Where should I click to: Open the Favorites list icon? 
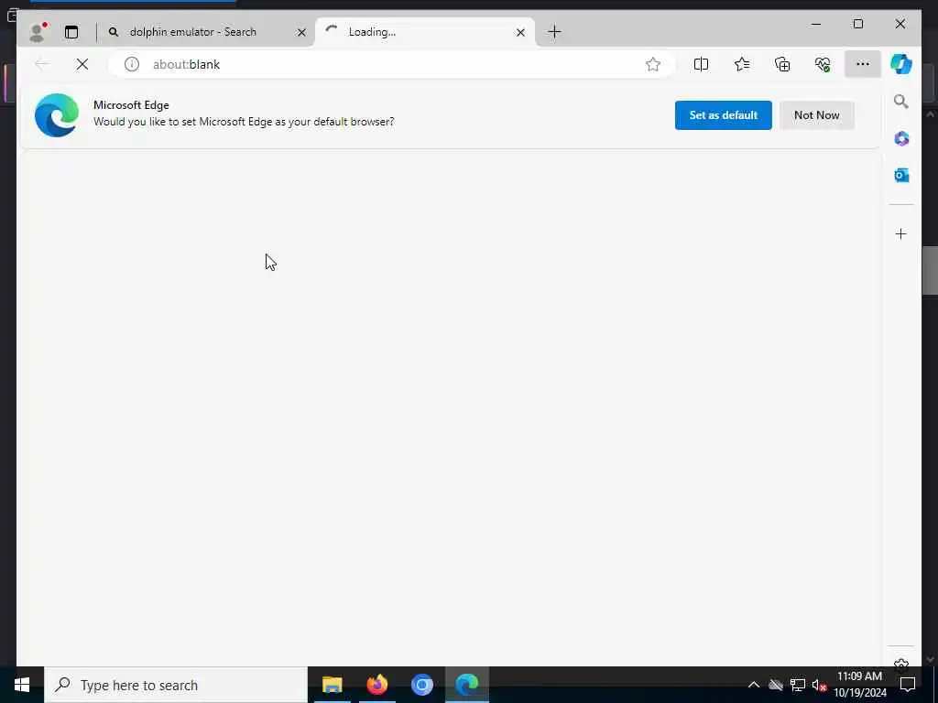pyautogui.click(x=742, y=64)
